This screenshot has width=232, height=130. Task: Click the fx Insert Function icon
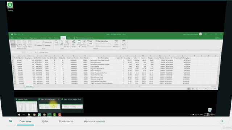click(36, 52)
